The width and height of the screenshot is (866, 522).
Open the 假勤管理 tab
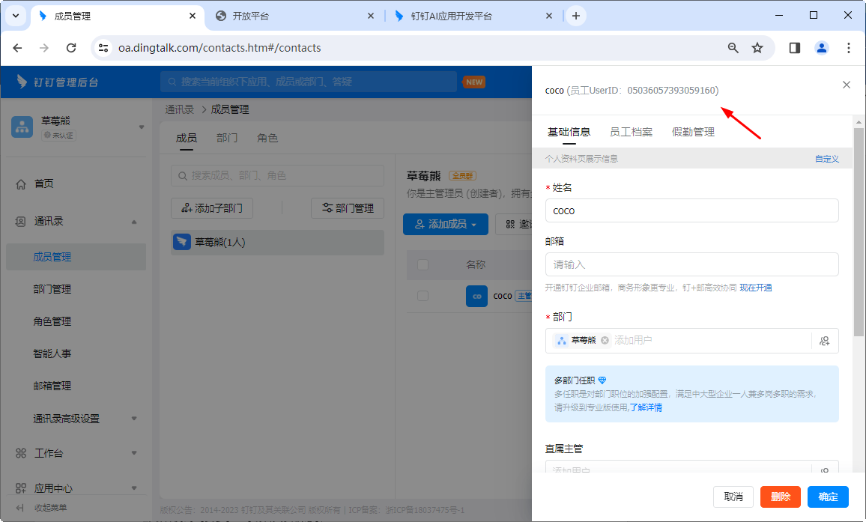click(x=693, y=132)
